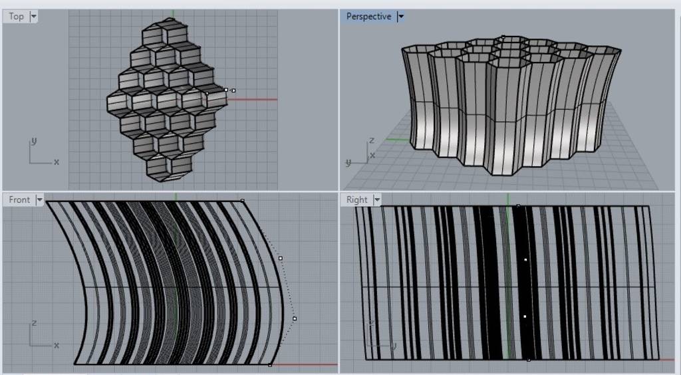Select the lower white control point in Right viewport
The width and height of the screenshot is (681, 375).
(525, 316)
